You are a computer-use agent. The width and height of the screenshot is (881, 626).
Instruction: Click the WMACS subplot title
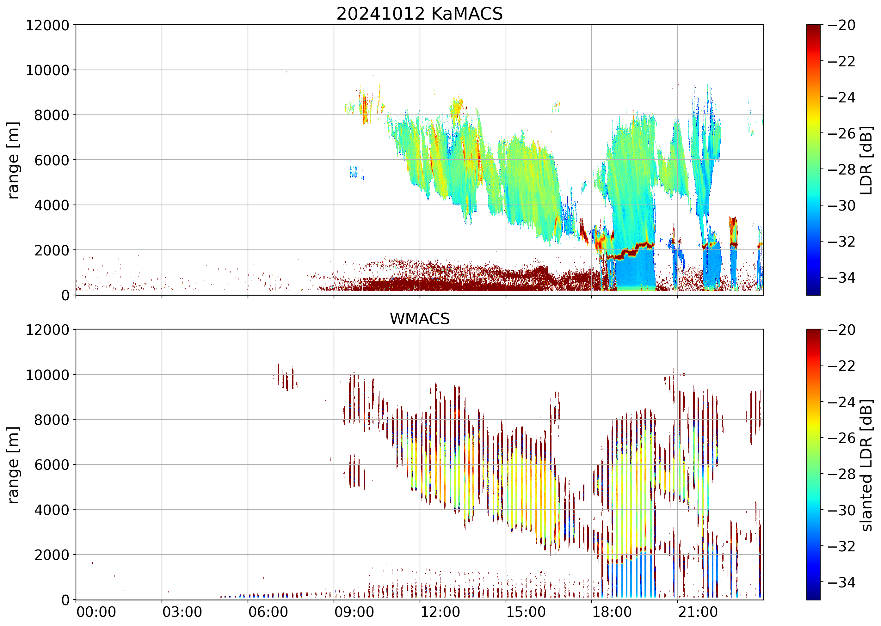(420, 319)
